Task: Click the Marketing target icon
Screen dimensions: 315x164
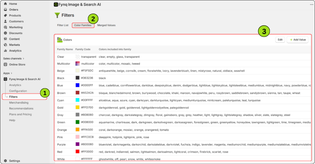Action: coord(6,27)
